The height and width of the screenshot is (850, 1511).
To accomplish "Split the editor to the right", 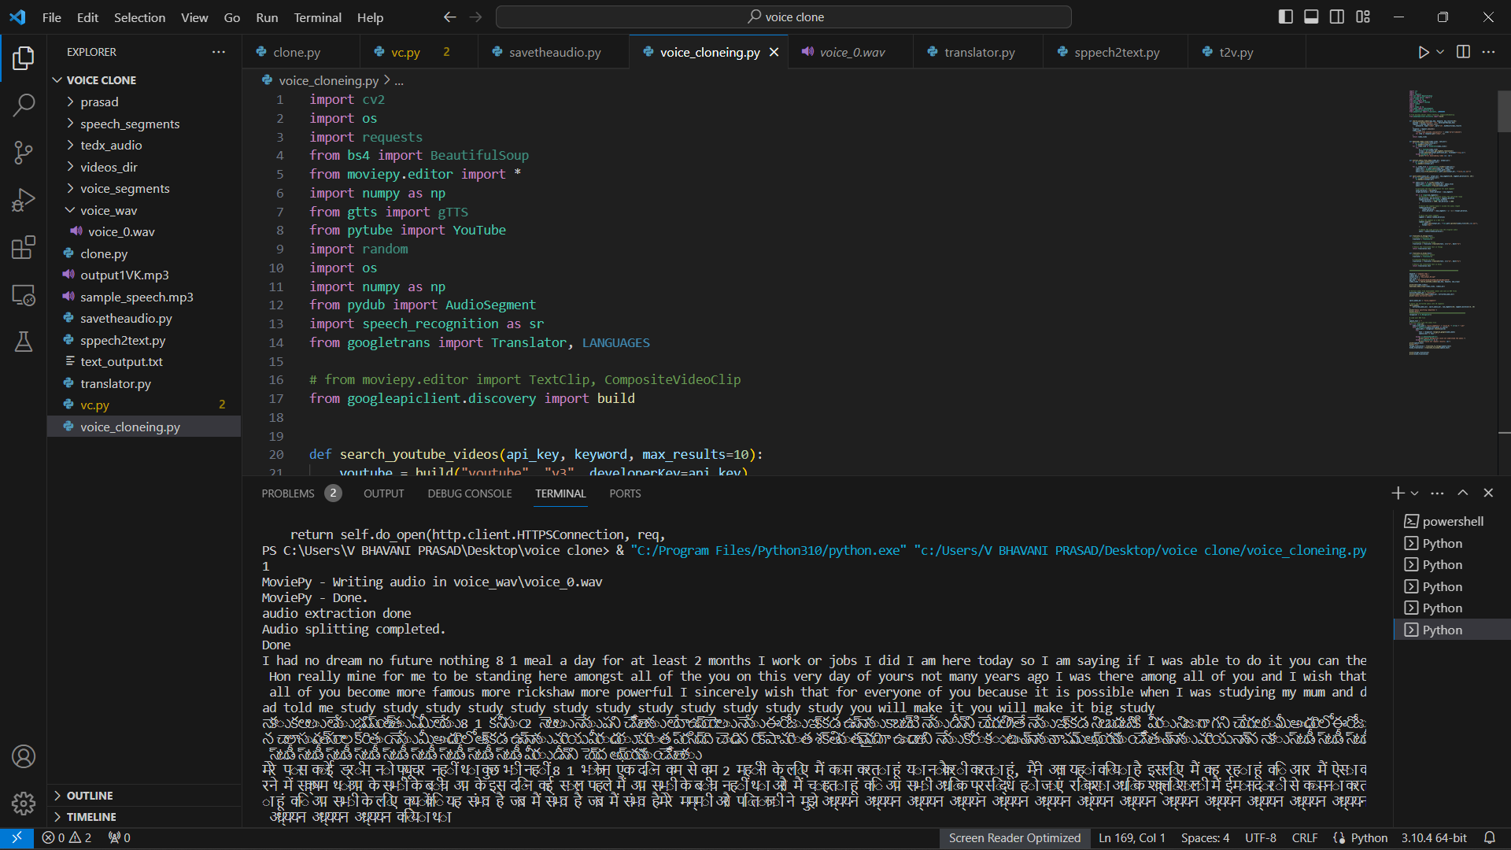I will click(x=1463, y=52).
